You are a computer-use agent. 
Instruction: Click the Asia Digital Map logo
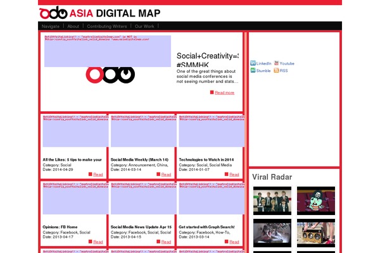pos(99,13)
